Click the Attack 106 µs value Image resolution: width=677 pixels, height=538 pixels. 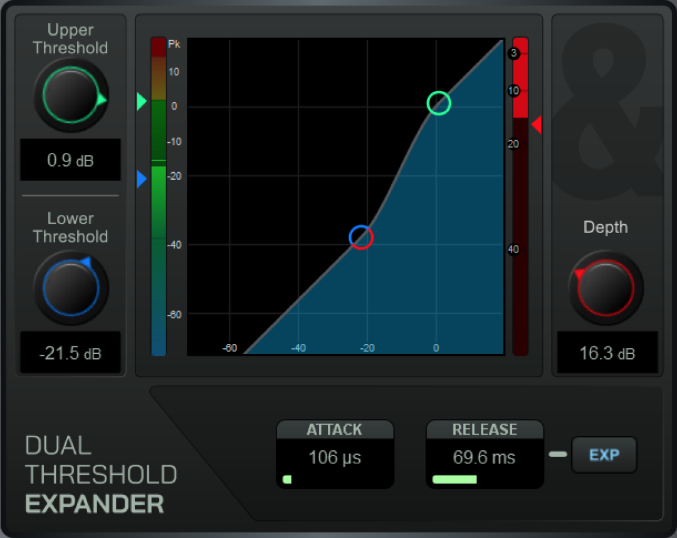tap(335, 458)
